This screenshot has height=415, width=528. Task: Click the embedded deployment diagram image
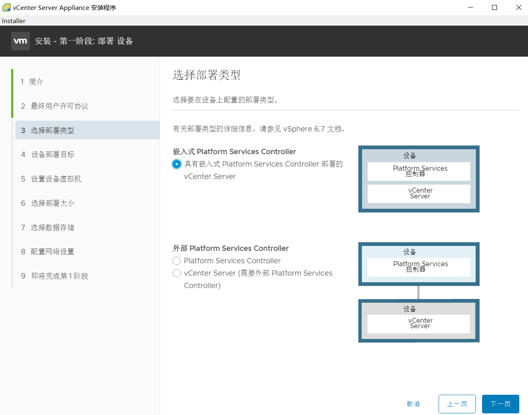(x=419, y=179)
